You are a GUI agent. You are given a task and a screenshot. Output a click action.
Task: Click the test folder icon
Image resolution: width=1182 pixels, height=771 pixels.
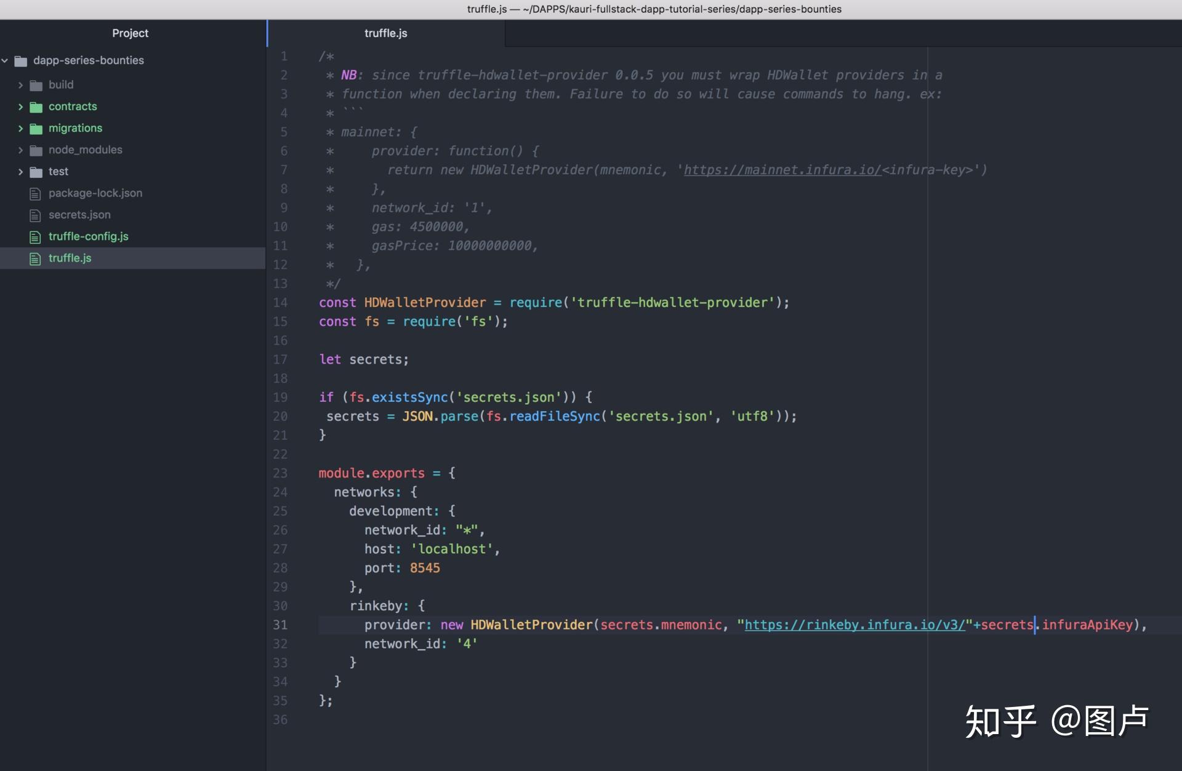pyautogui.click(x=36, y=172)
